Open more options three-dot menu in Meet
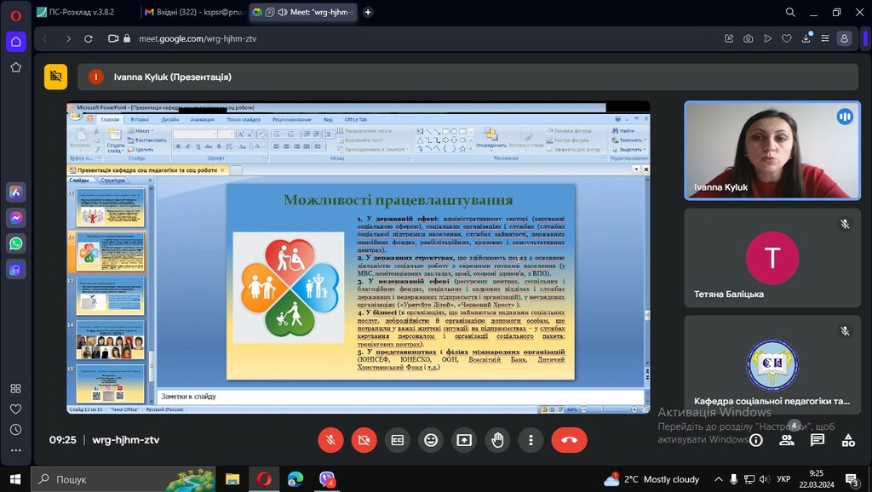 click(531, 440)
